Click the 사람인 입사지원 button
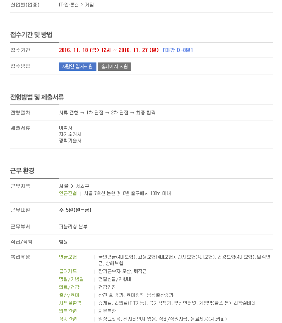The width and height of the screenshot is (282, 323). pyautogui.click(x=77, y=67)
